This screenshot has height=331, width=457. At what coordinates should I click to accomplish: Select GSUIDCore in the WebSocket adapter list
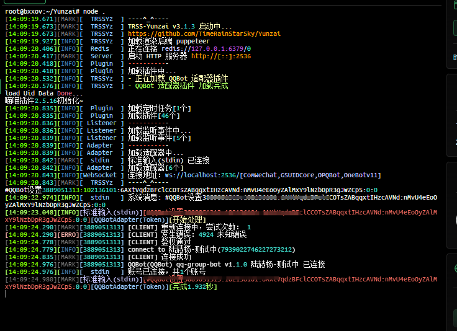301,175
